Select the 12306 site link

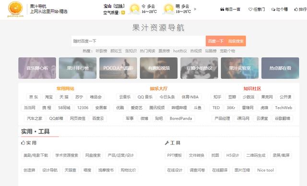pyautogui.click(x=83, y=108)
